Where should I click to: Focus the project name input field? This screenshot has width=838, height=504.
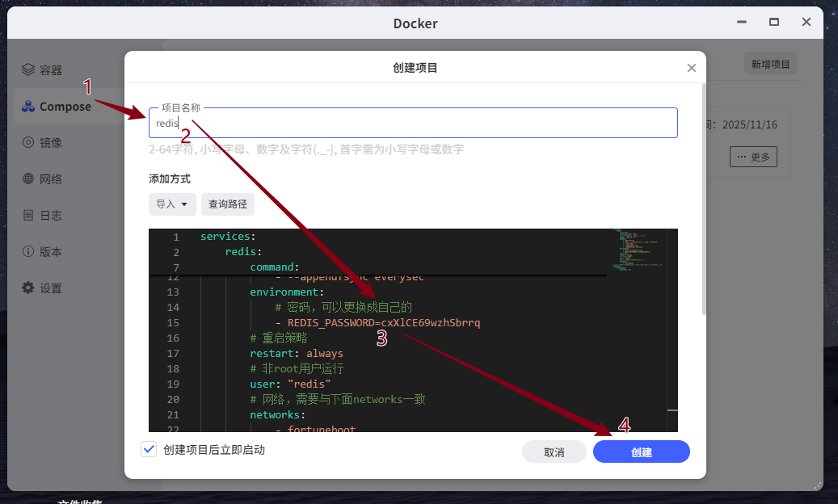[x=412, y=124]
